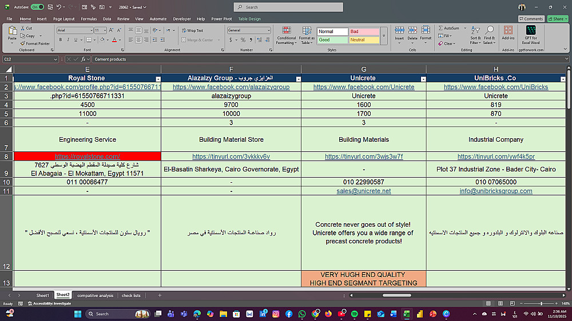Open the Formulas ribbon tab

click(89, 19)
